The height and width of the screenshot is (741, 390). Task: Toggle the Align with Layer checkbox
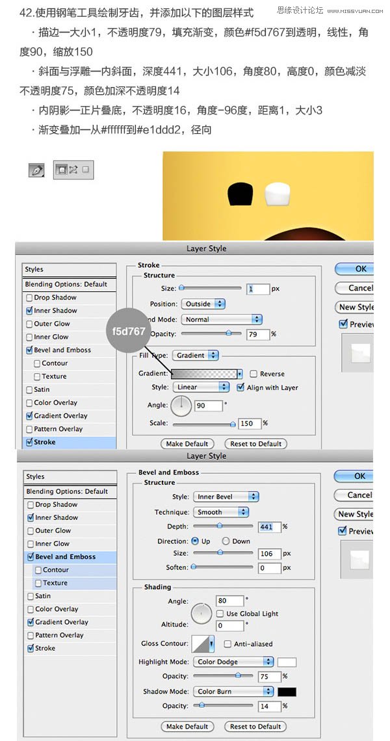coord(239,387)
